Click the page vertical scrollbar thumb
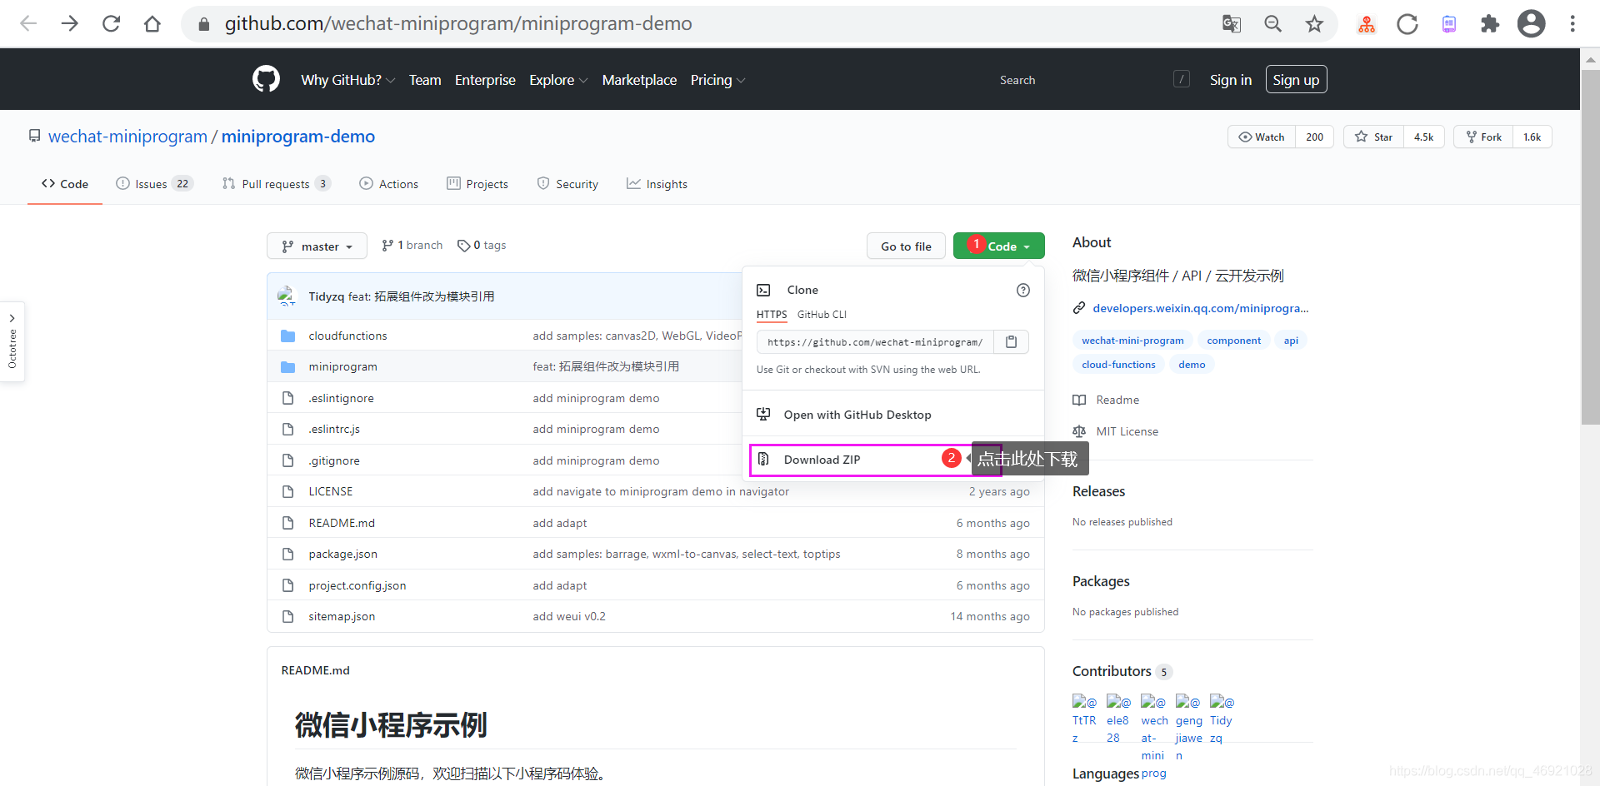The image size is (1600, 786). 1590,247
